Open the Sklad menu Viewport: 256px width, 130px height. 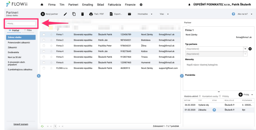100,5
